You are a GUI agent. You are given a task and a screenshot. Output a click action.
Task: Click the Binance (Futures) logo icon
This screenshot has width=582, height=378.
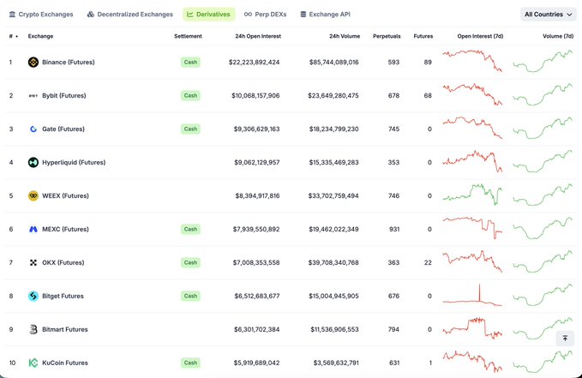[x=33, y=62]
